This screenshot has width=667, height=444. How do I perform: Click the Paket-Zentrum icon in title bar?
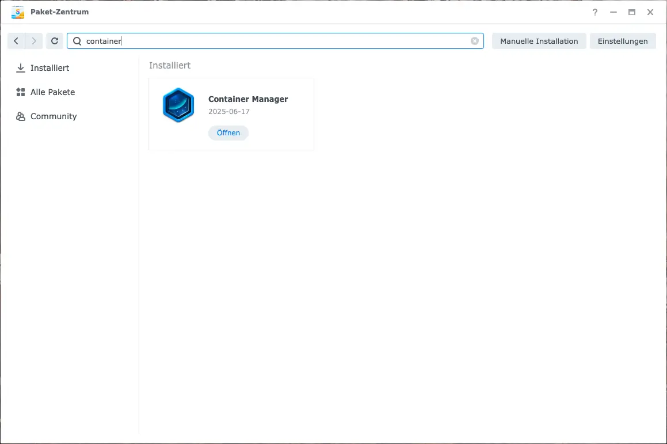click(17, 12)
